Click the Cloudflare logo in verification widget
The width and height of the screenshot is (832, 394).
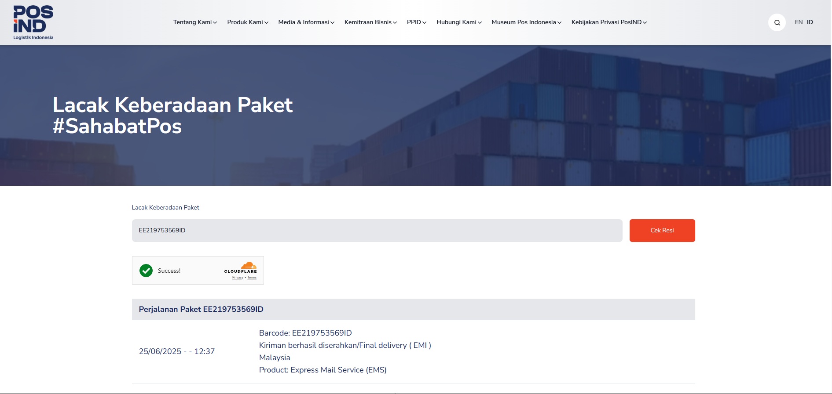click(x=241, y=267)
